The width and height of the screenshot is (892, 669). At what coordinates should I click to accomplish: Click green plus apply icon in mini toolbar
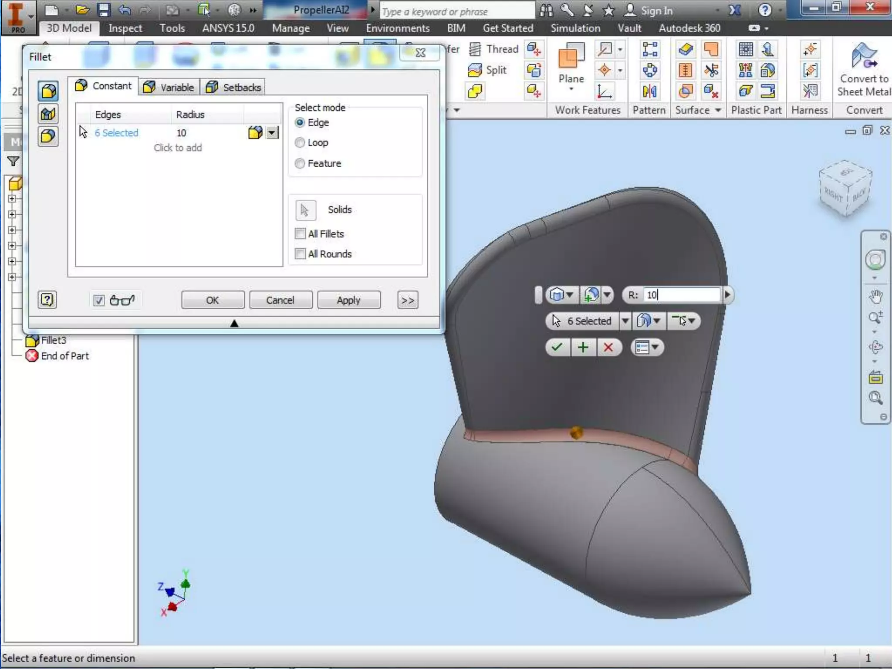coord(583,347)
